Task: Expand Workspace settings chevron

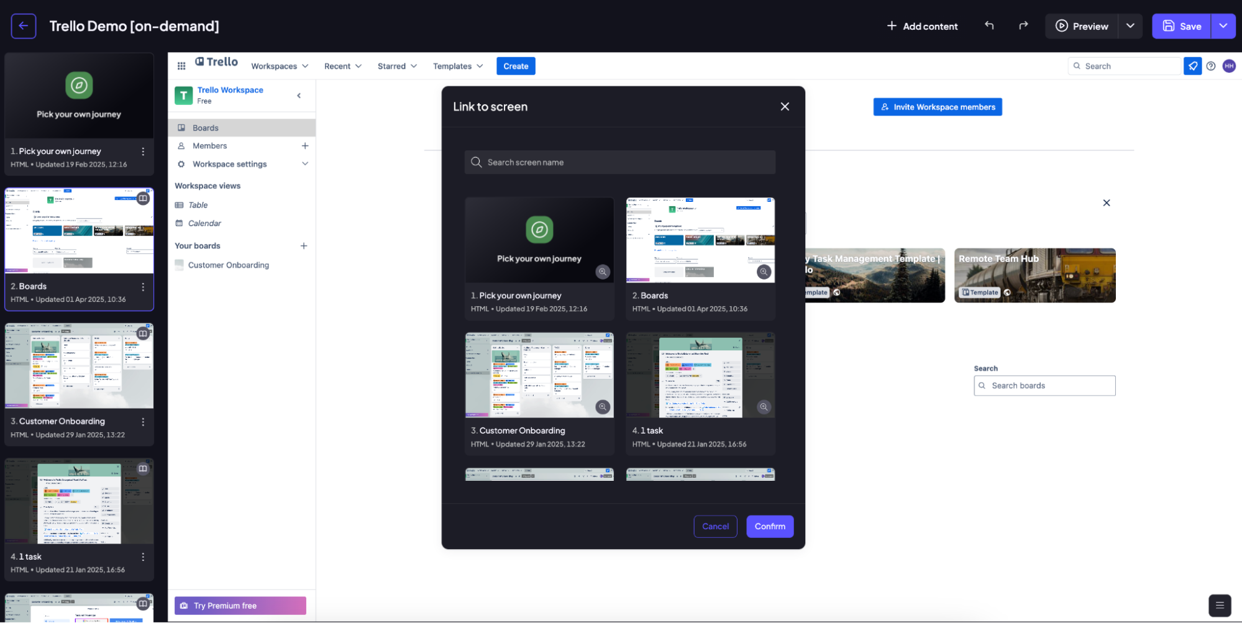Action: coord(305,164)
